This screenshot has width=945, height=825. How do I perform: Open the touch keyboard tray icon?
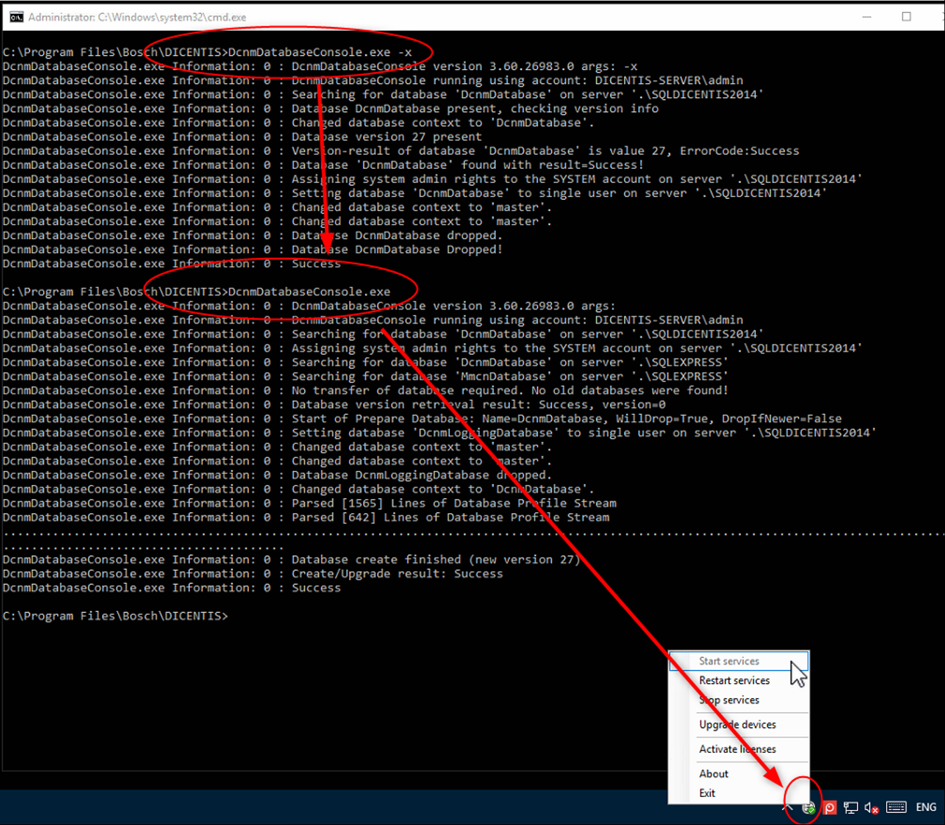[896, 807]
